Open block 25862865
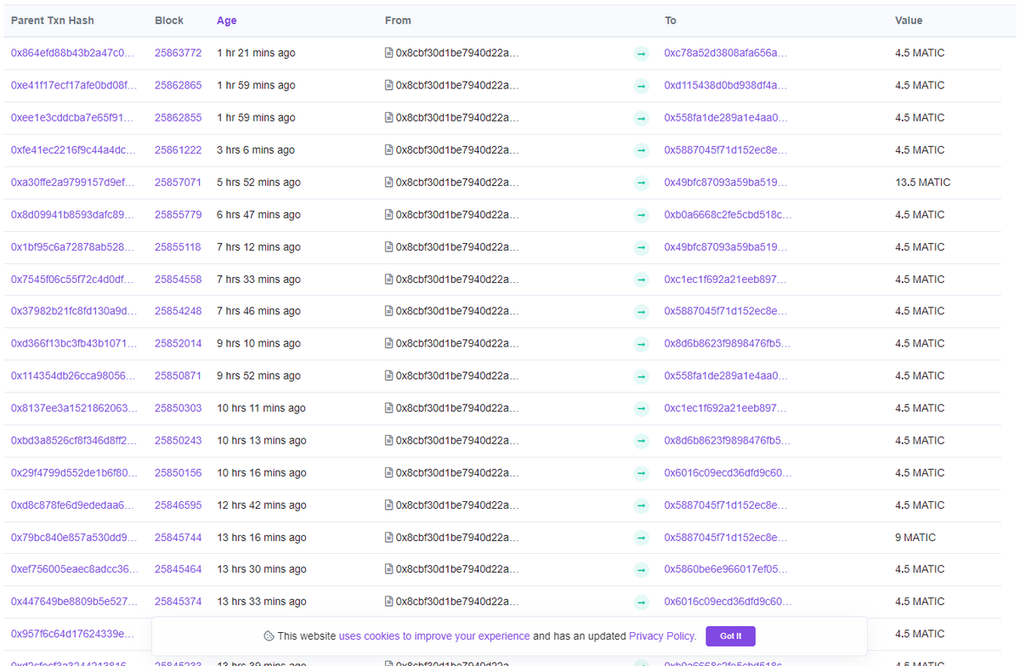Screen dimensions: 1020x666 (178, 85)
